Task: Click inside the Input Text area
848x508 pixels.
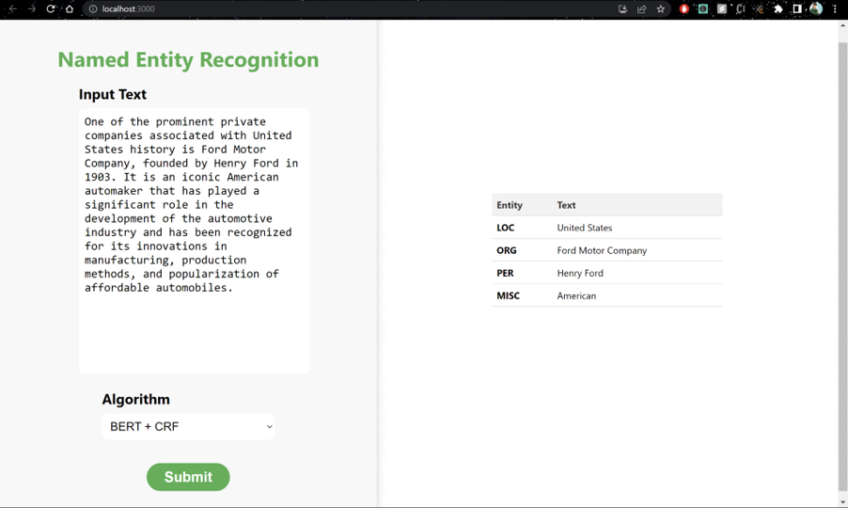Action: pyautogui.click(x=195, y=241)
